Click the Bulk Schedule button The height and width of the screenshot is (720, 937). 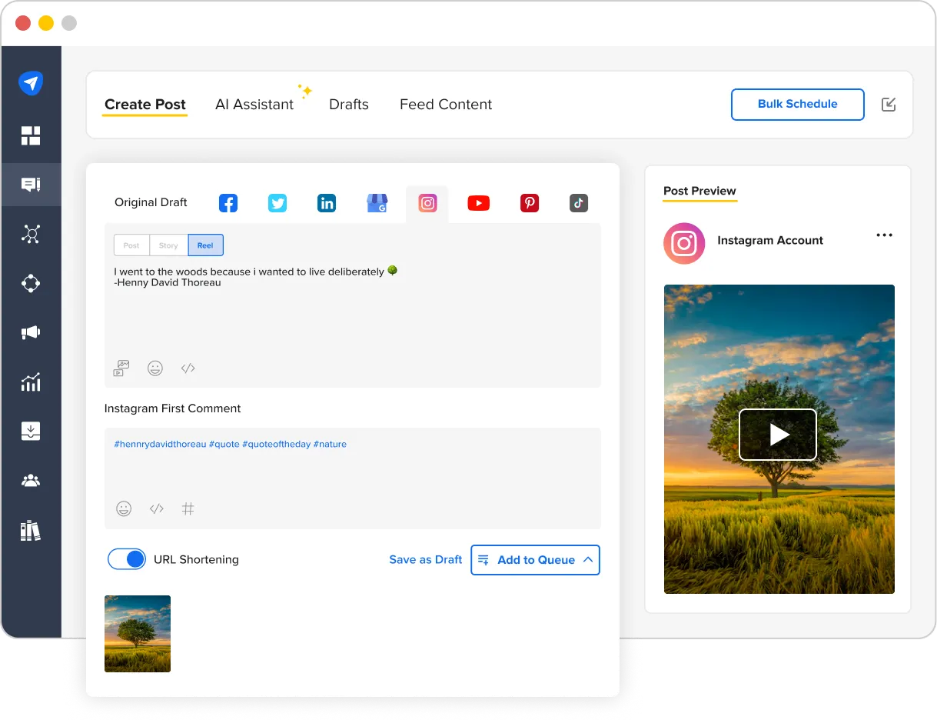pos(797,104)
